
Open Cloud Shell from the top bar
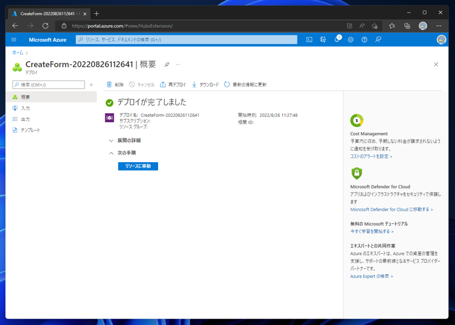pos(310,40)
